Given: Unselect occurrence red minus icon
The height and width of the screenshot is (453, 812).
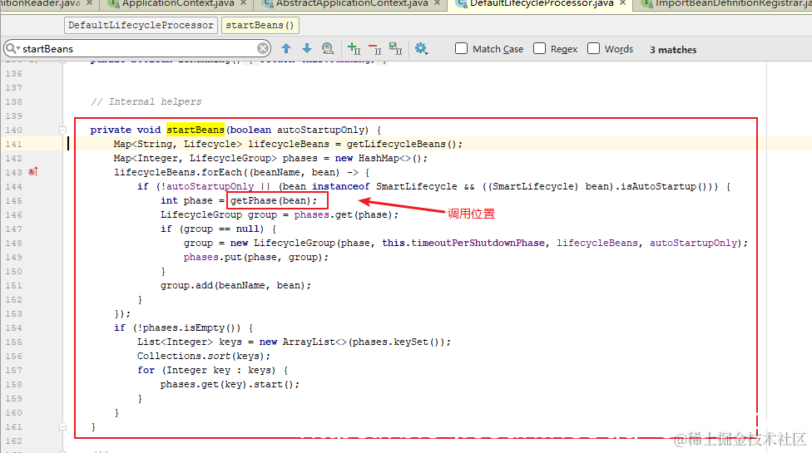Looking at the screenshot, I should coord(375,49).
